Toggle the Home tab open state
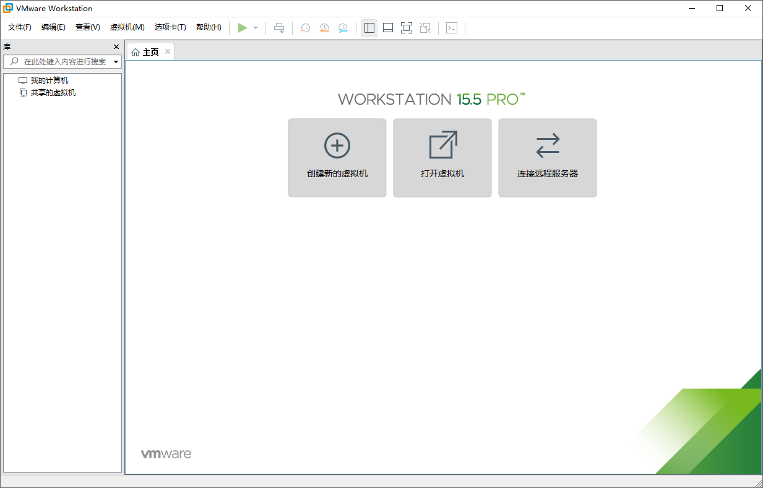763x488 pixels. coord(149,51)
